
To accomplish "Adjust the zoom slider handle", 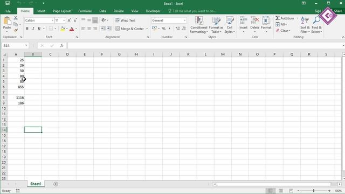I will 314,190.
